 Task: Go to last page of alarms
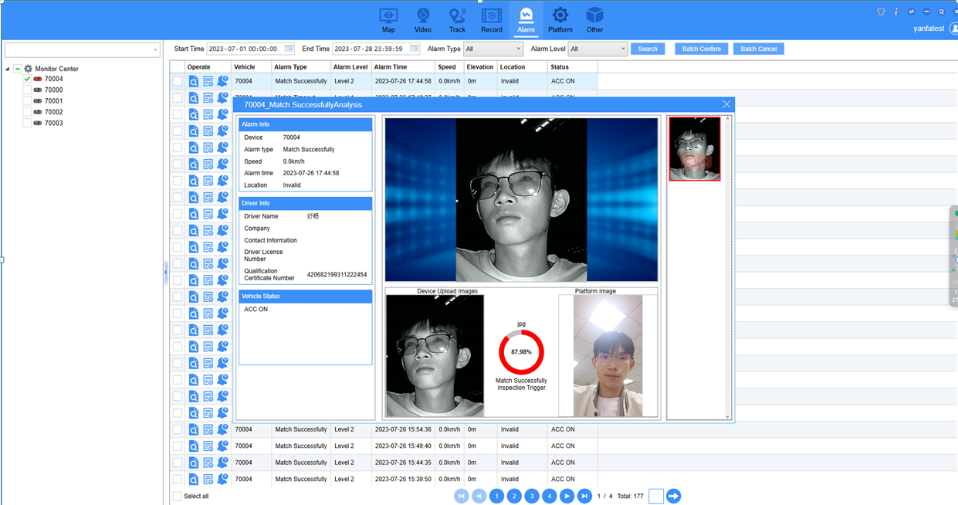(x=584, y=496)
